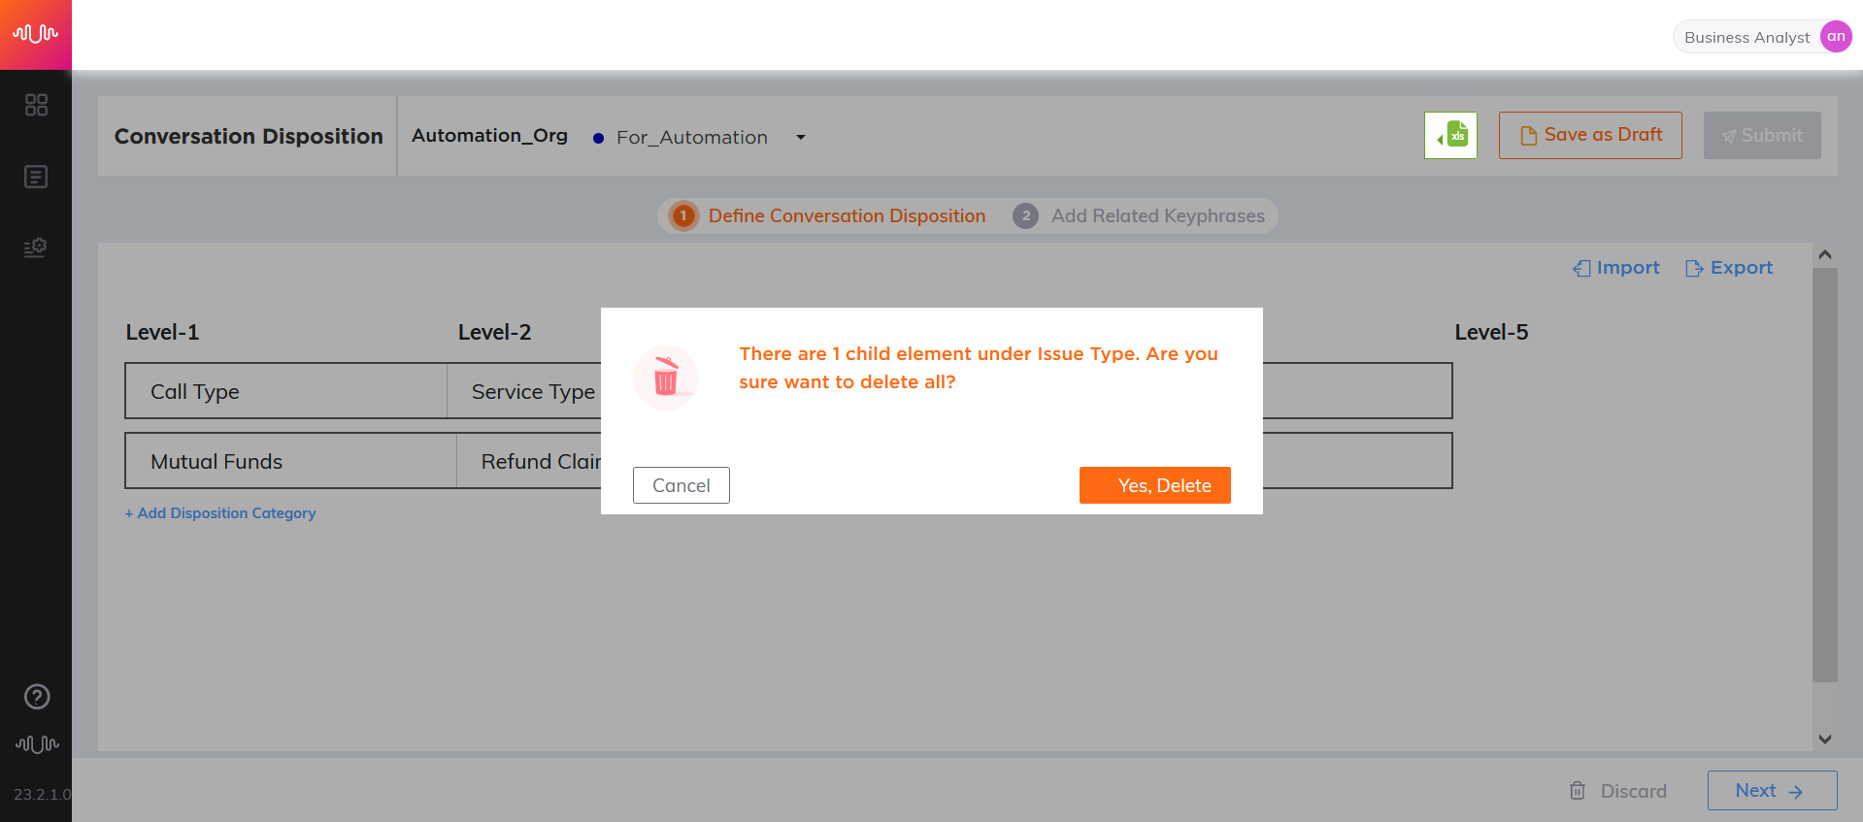Open the document list icon in sidebar
Image resolution: width=1863 pixels, height=822 pixels.
[36, 177]
